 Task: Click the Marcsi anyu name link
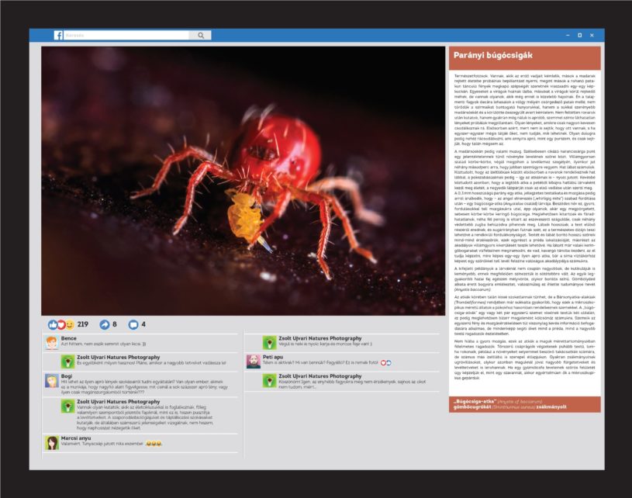pyautogui.click(x=75, y=437)
